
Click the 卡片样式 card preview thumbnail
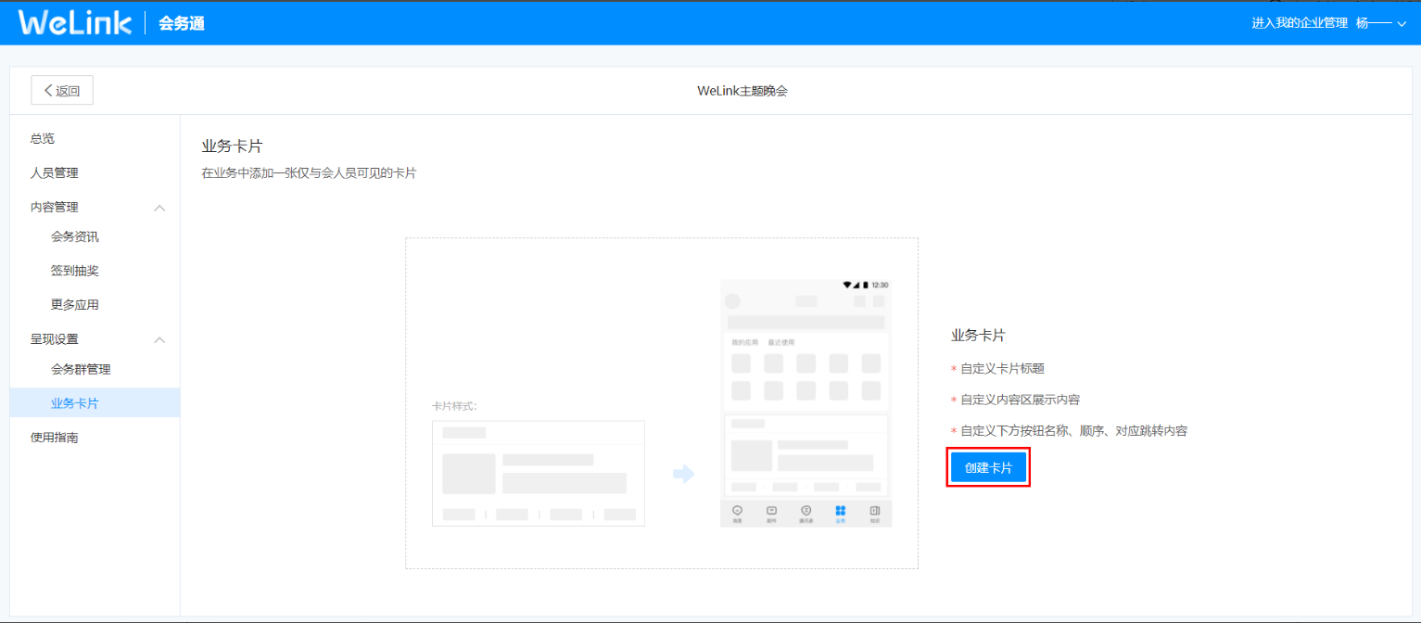538,473
